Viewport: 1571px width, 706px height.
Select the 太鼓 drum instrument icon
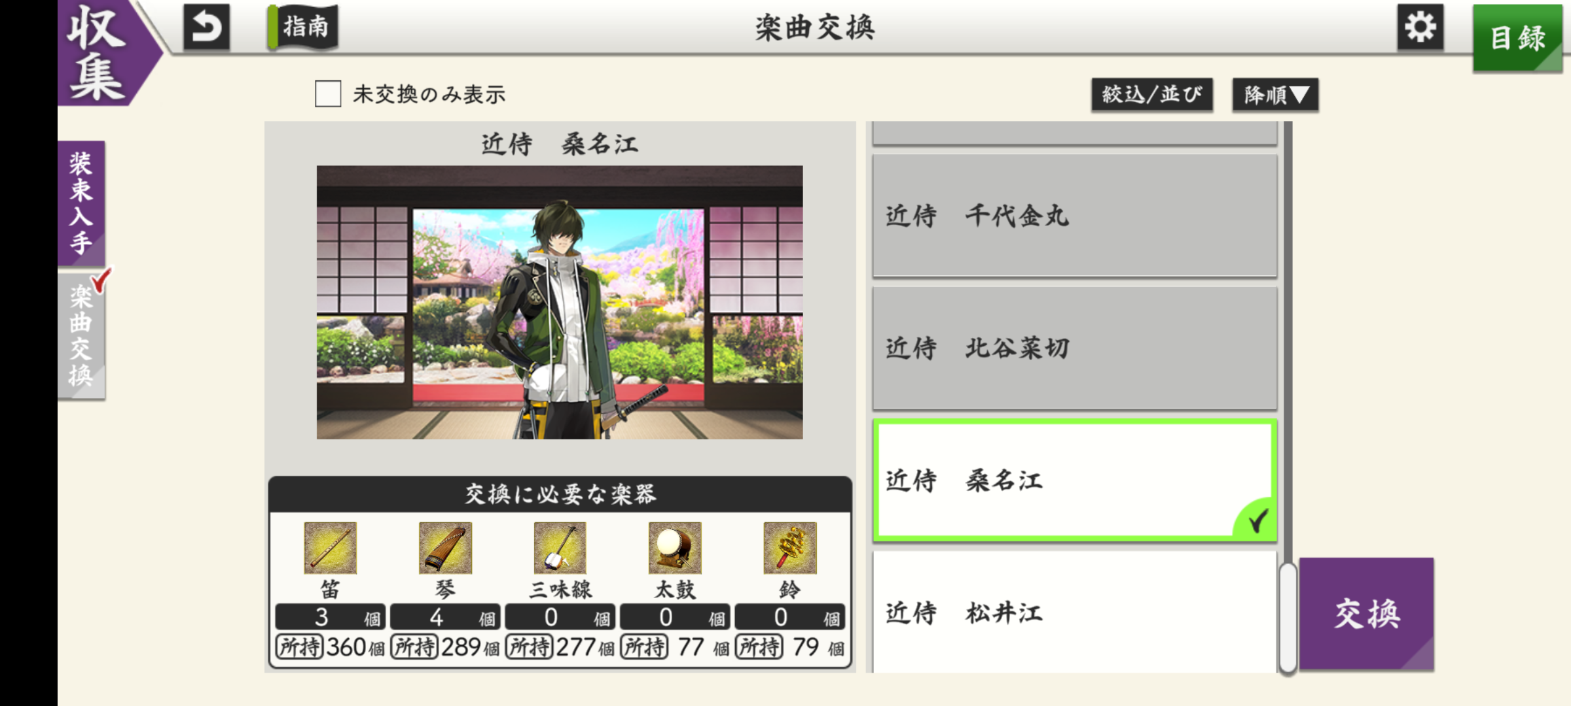[675, 548]
